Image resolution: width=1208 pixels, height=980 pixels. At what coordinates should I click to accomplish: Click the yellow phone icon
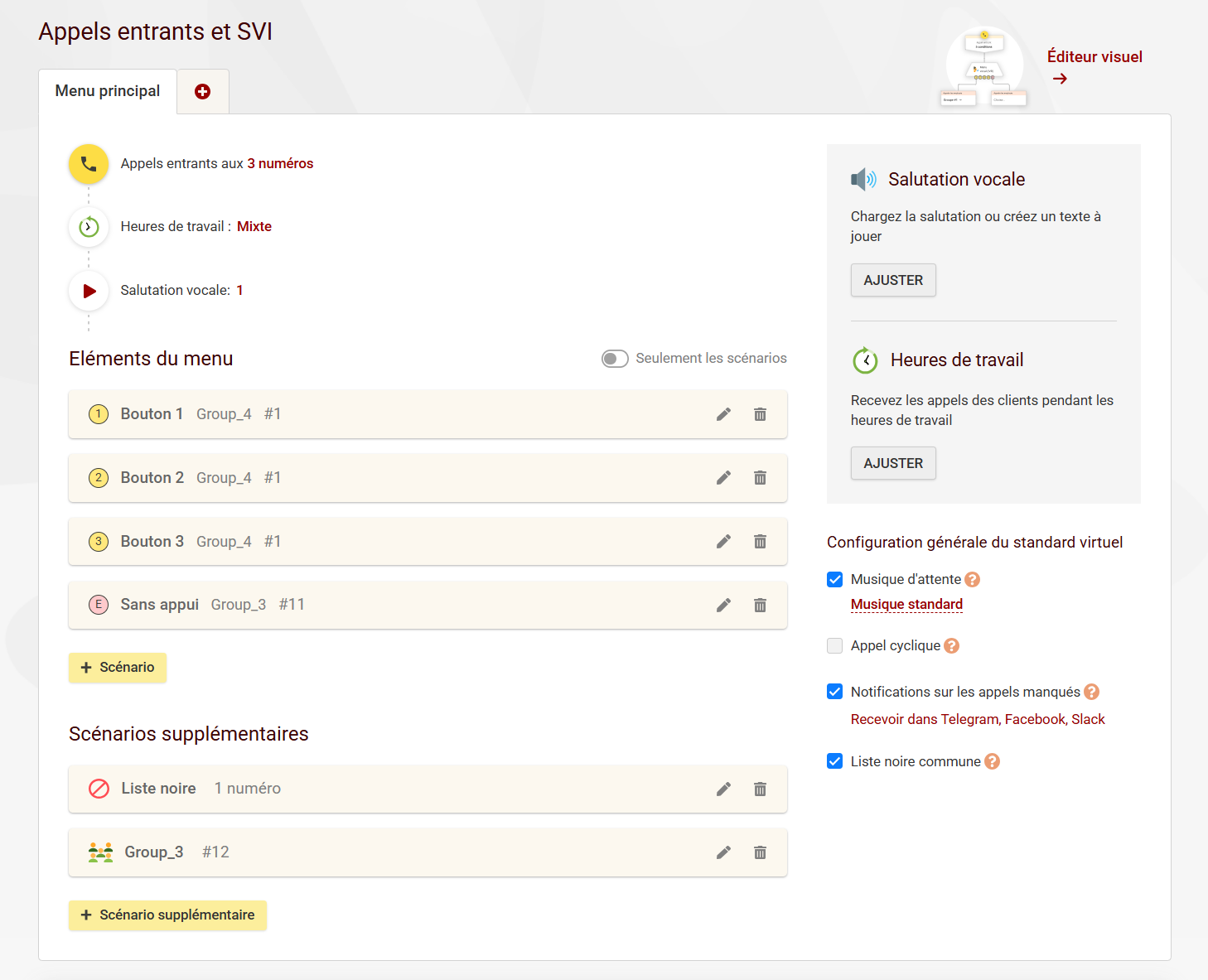click(x=89, y=164)
